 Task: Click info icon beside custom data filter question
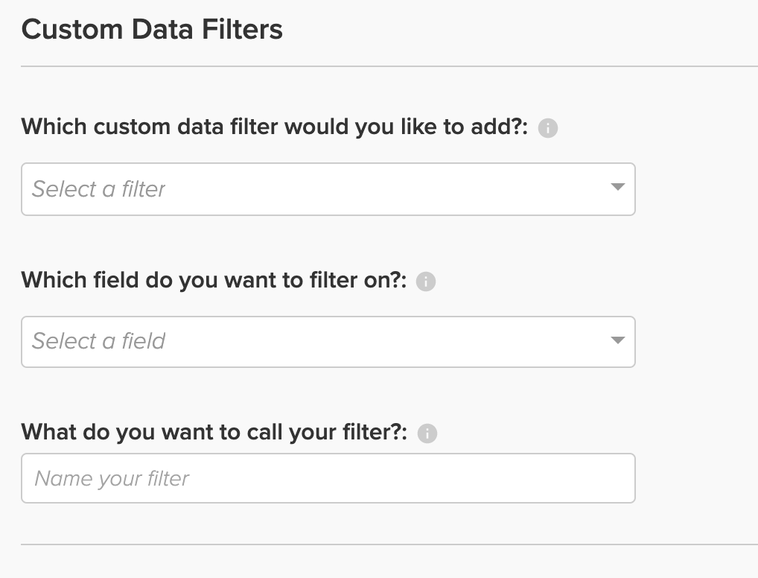548,128
